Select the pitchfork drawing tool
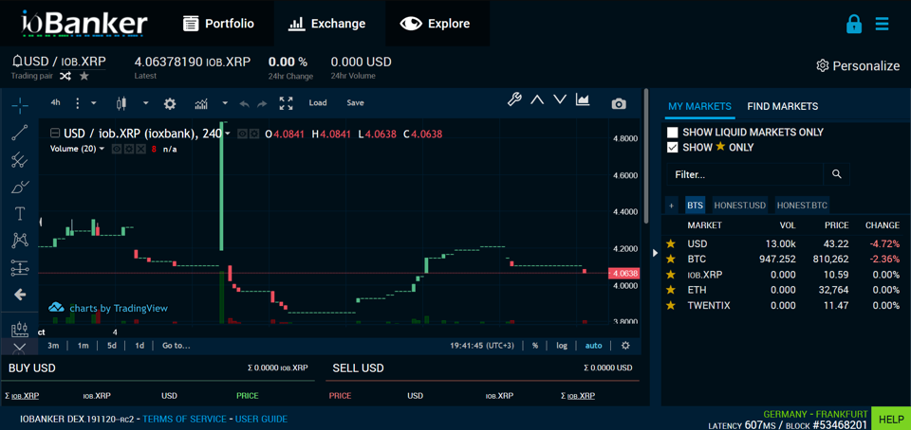This screenshot has height=430, width=911. point(20,159)
